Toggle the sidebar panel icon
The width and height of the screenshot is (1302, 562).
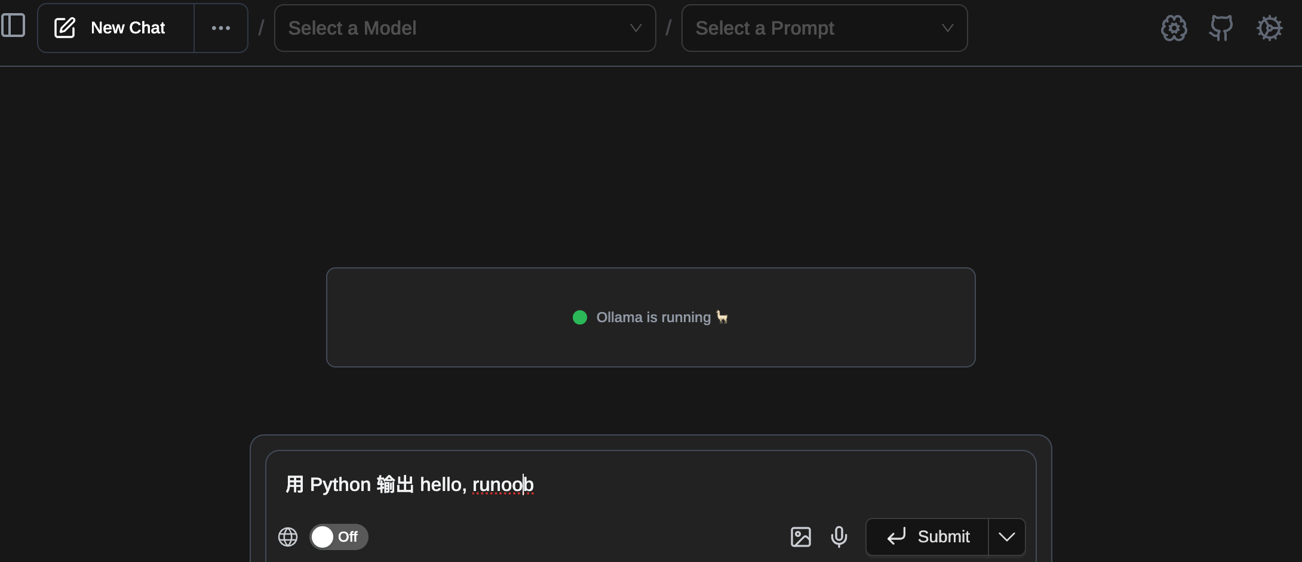pos(13,26)
